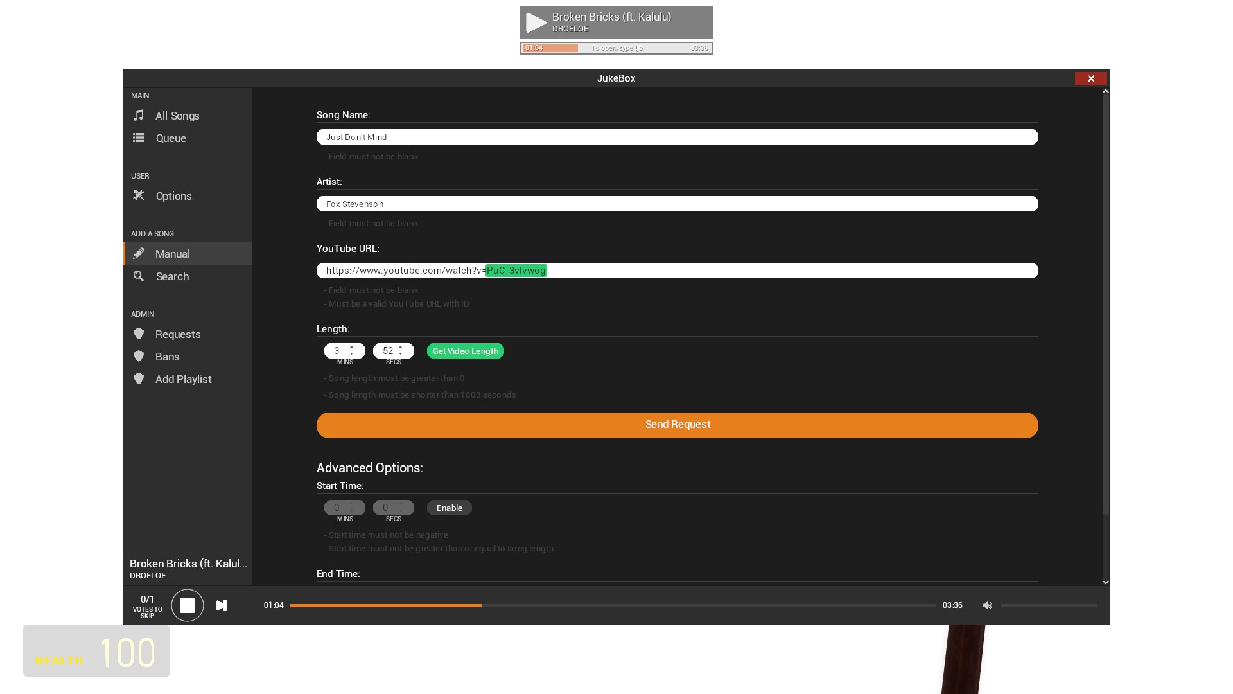The height and width of the screenshot is (694, 1233).
Task: Skip to next song icon
Action: [222, 605]
